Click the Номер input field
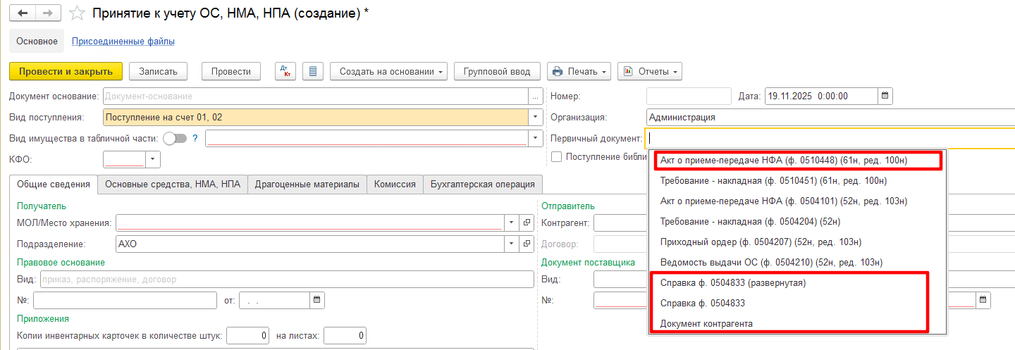Image resolution: width=1015 pixels, height=350 pixels. (689, 96)
